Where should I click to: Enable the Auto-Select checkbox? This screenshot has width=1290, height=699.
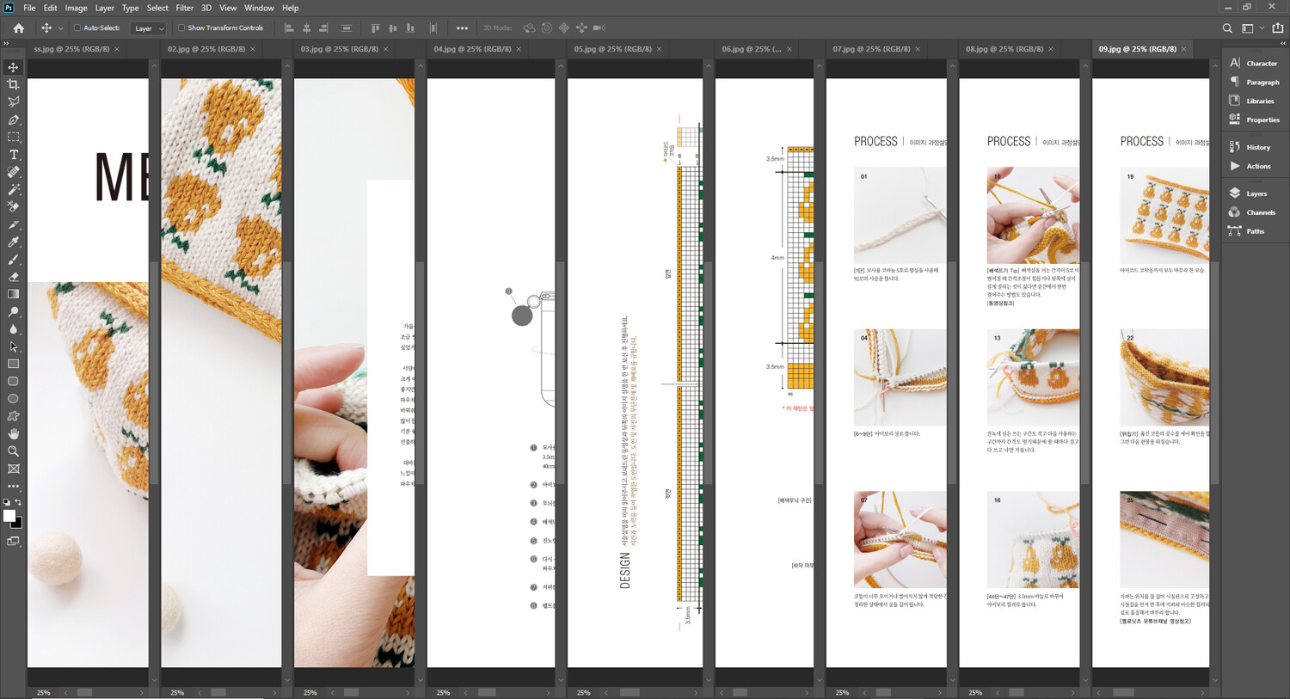77,28
